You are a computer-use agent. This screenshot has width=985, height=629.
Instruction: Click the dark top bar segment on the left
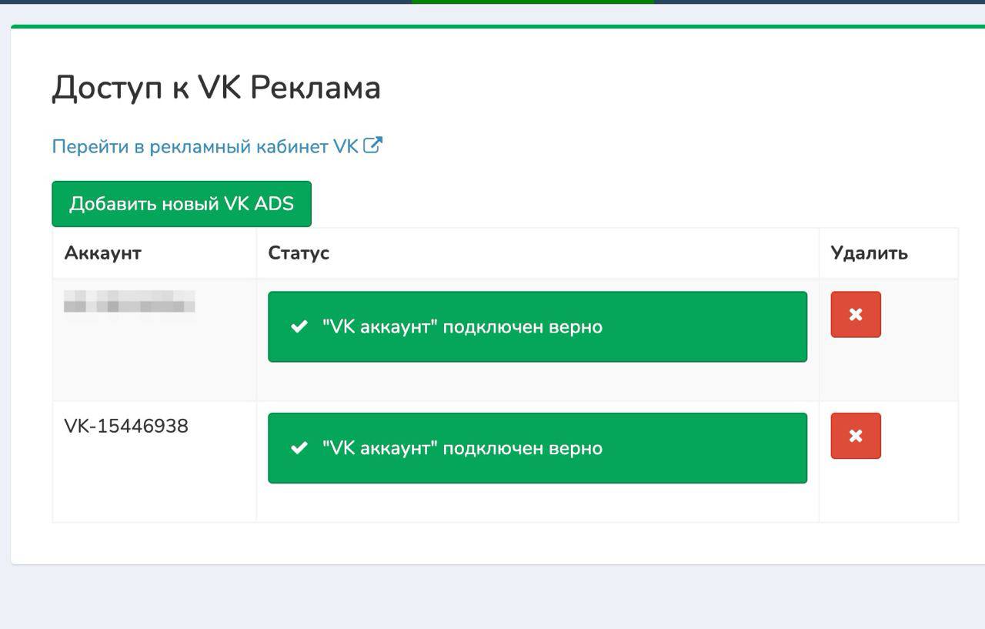pos(205,2)
